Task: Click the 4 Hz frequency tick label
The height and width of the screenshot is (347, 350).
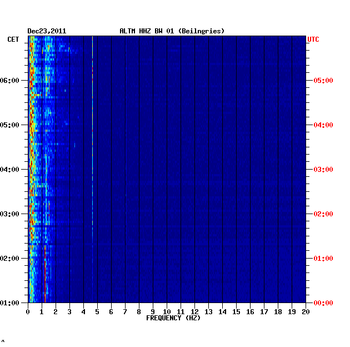Action: point(83,312)
